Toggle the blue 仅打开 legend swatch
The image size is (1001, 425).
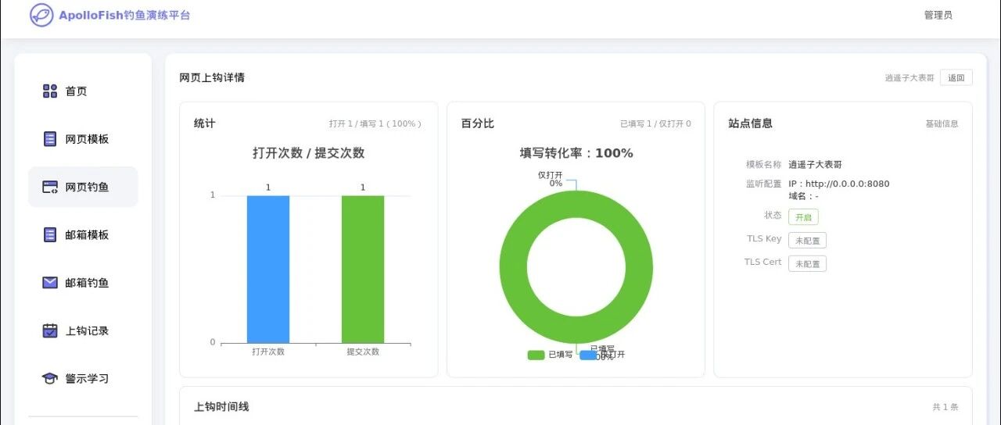pos(588,355)
